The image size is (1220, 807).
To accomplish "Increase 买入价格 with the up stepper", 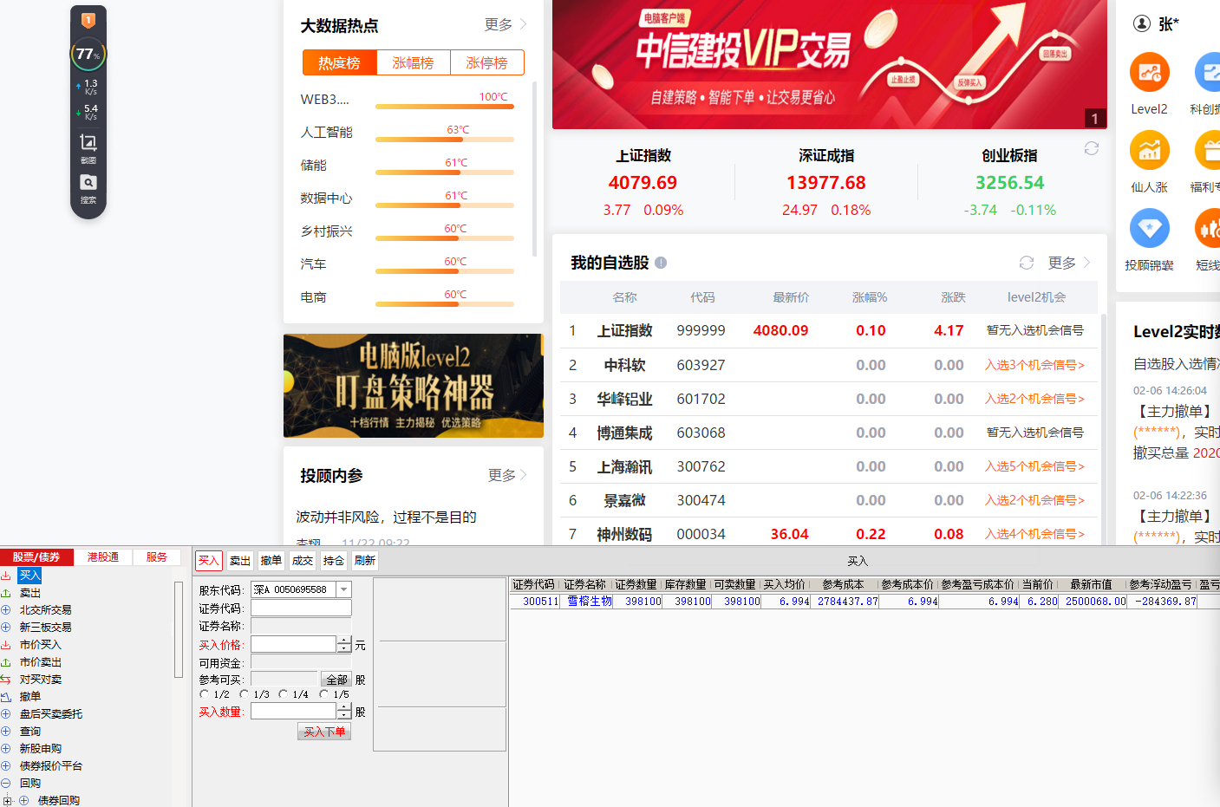I will click(x=344, y=640).
